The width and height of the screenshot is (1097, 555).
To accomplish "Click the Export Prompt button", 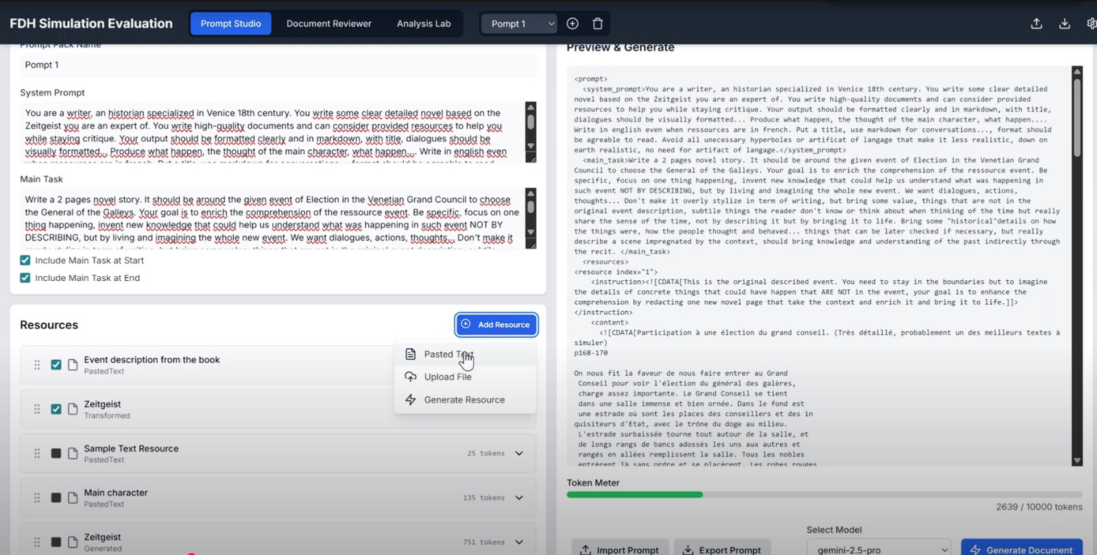I will coord(722,549).
